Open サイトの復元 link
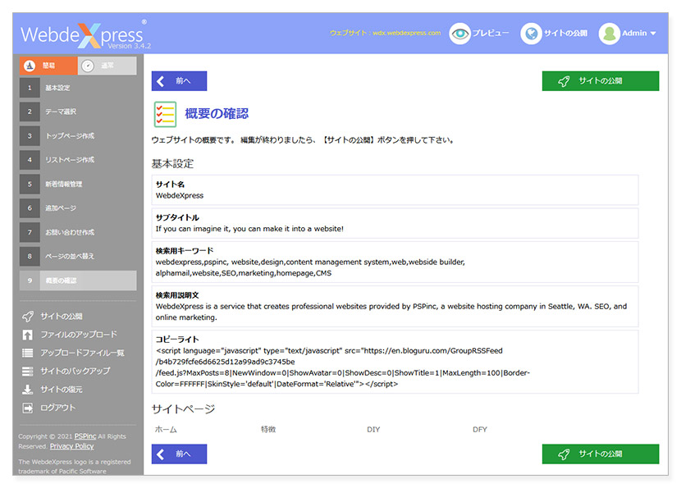The width and height of the screenshot is (681, 488). click(x=62, y=390)
